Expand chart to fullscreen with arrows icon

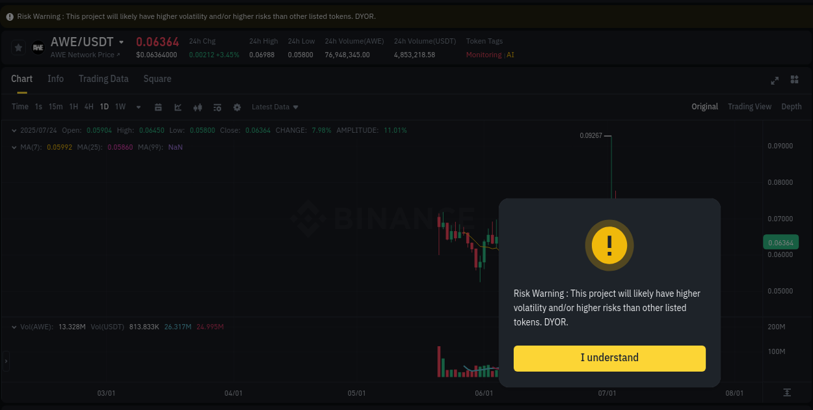click(x=775, y=80)
